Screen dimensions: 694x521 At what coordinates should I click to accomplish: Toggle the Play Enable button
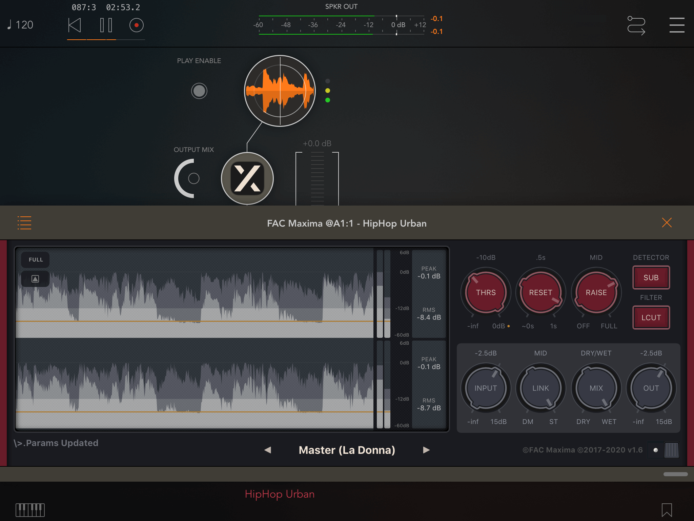(199, 91)
